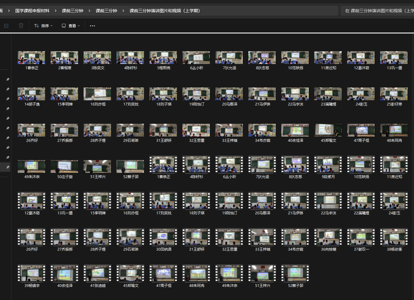Select the 6丛小昕 photo thumbnail

tap(196, 58)
